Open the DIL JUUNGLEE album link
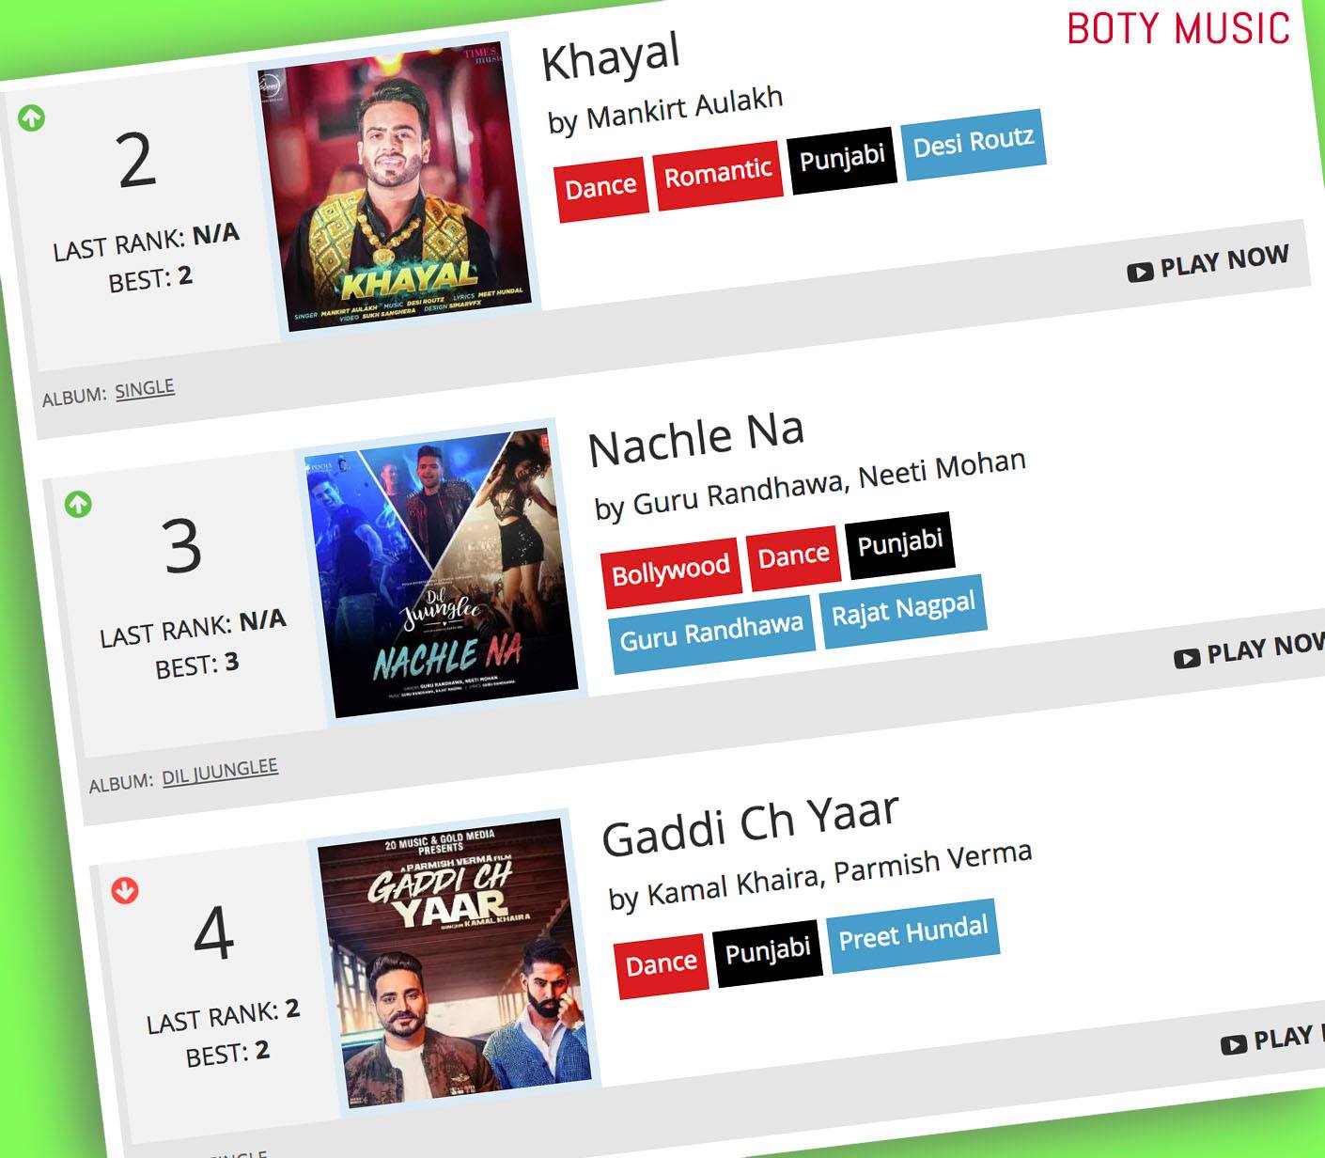Image resolution: width=1325 pixels, height=1158 pixels. pos(220,772)
